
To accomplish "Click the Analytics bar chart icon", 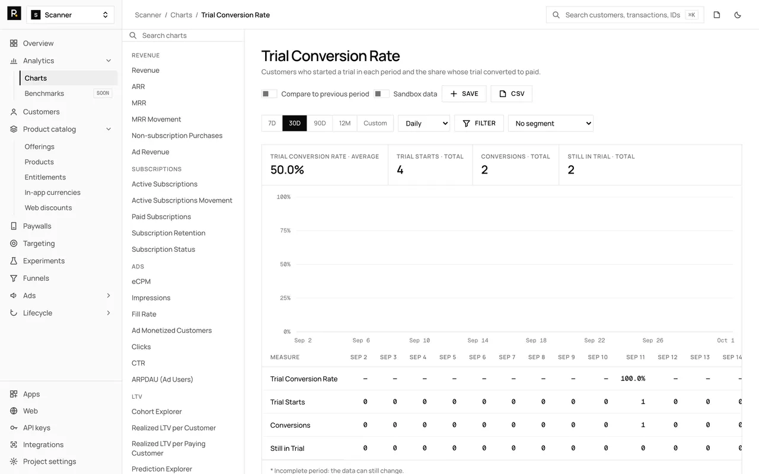I will (14, 60).
